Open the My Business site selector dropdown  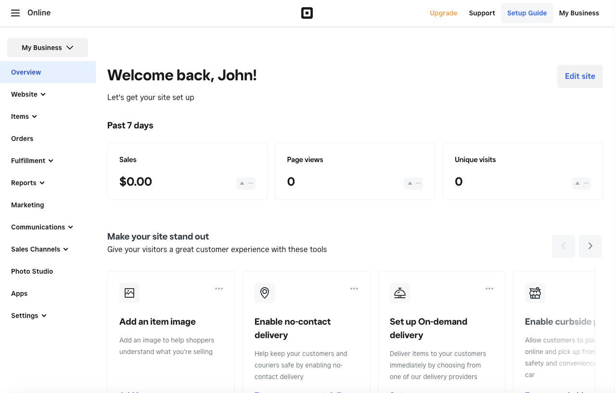(x=48, y=48)
